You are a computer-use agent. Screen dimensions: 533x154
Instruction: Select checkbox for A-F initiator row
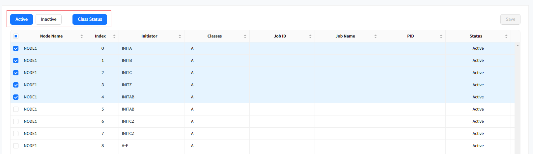point(16,146)
